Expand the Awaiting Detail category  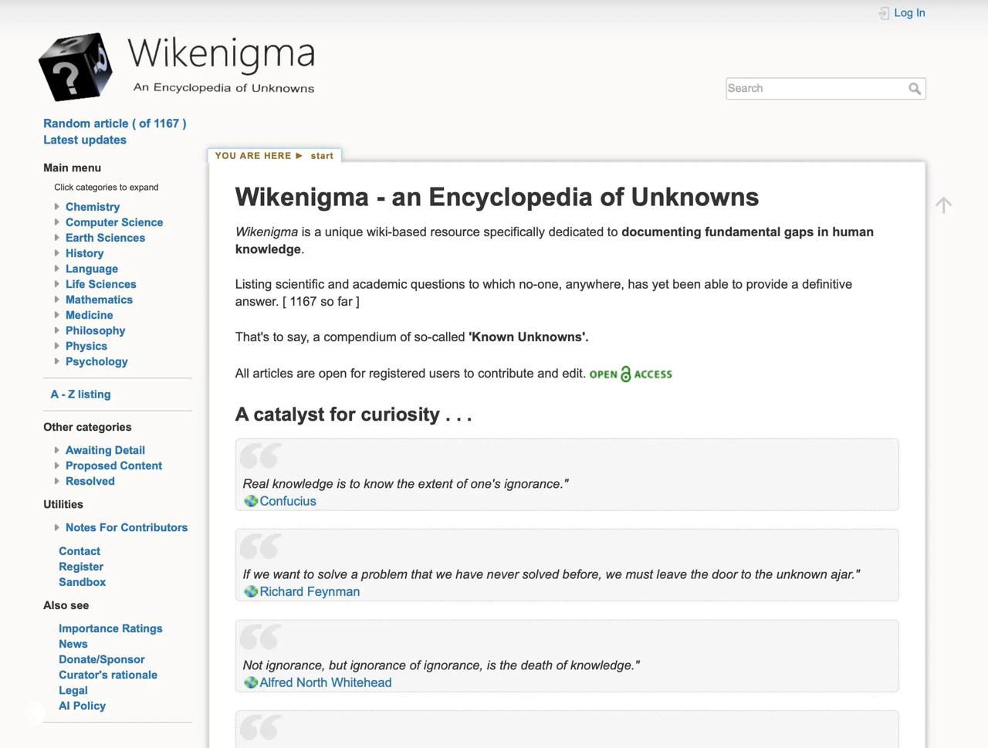point(56,449)
